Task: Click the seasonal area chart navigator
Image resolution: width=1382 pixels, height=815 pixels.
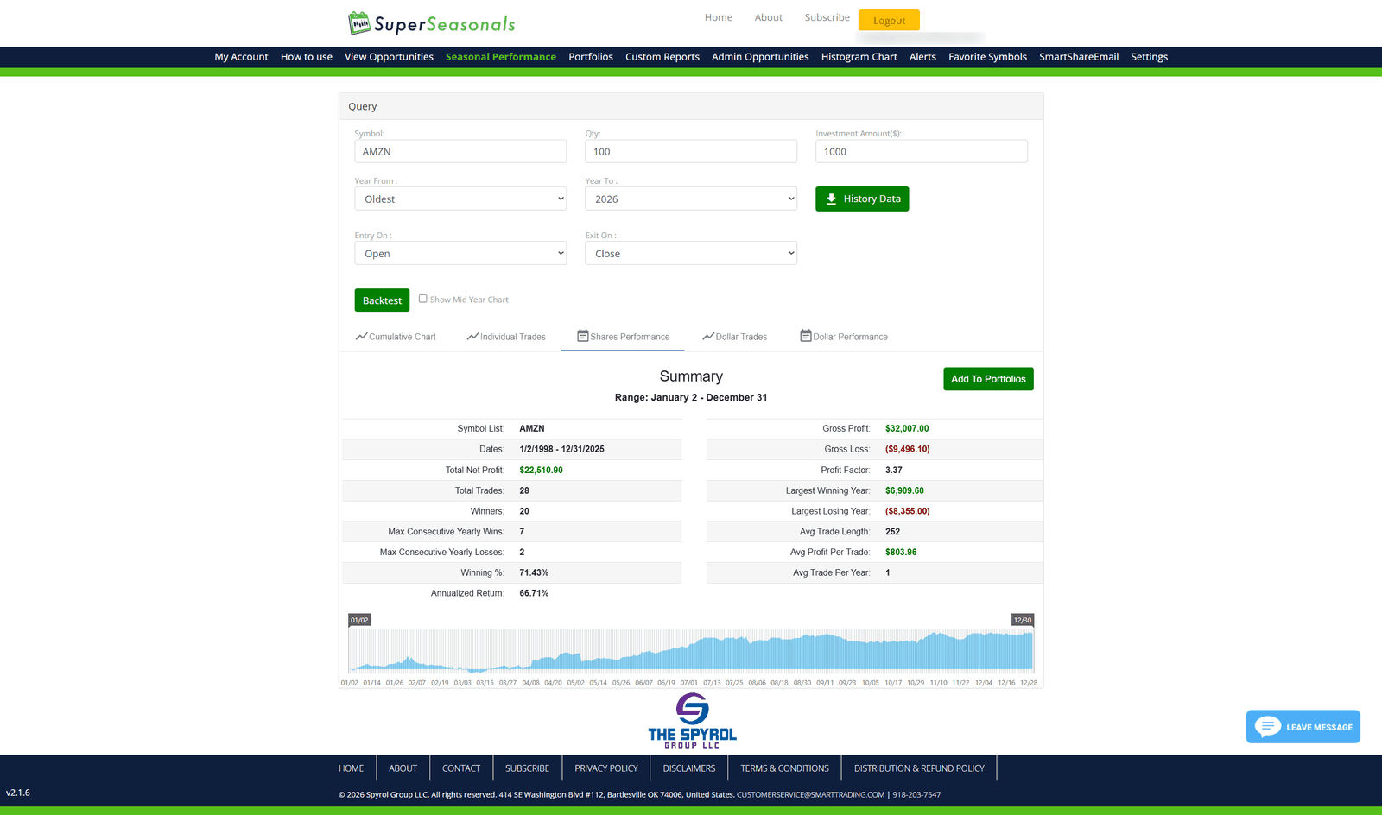Action: [691, 650]
